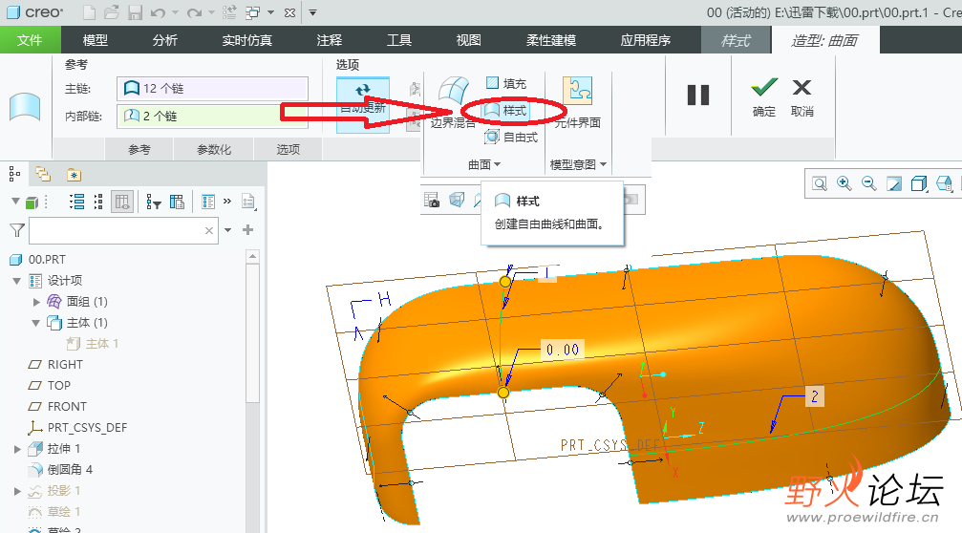Select the Fill (填充) surface tool
The image size is (962, 533).
coord(506,83)
